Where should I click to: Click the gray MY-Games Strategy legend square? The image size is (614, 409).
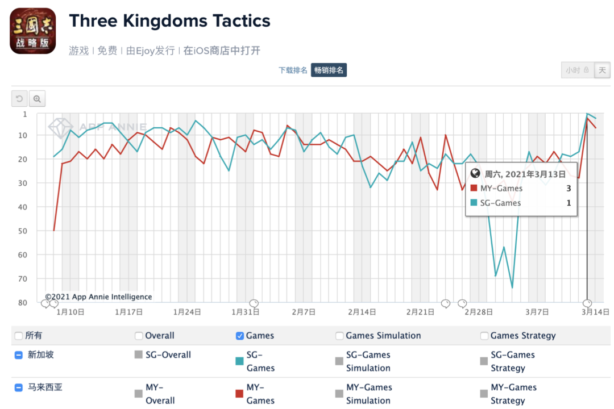pos(484,394)
